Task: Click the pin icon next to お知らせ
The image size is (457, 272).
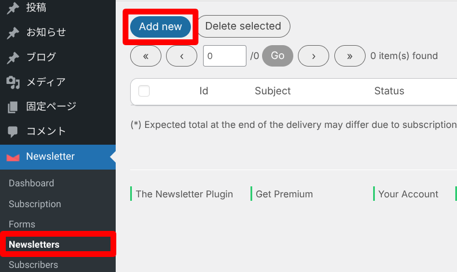Action: point(13,32)
